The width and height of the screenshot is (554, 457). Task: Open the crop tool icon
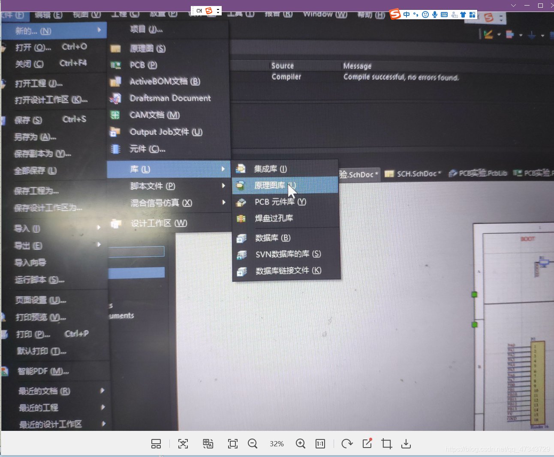click(386, 444)
